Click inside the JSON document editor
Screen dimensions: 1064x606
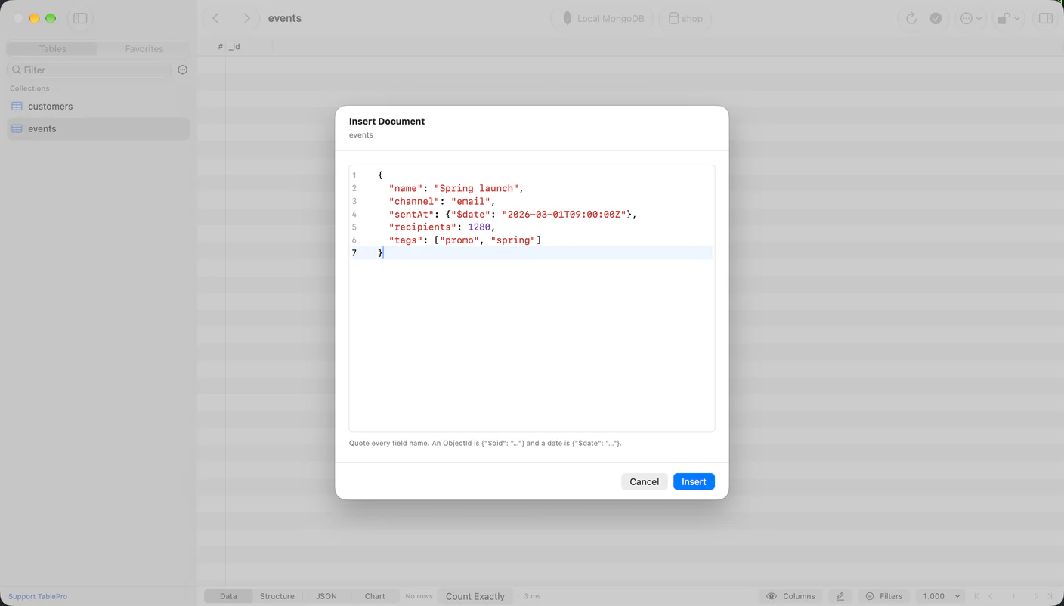532,298
